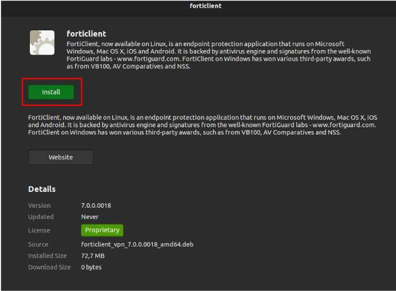Click the Proprietary license badge
This screenshot has height=291, width=396.
pos(102,230)
